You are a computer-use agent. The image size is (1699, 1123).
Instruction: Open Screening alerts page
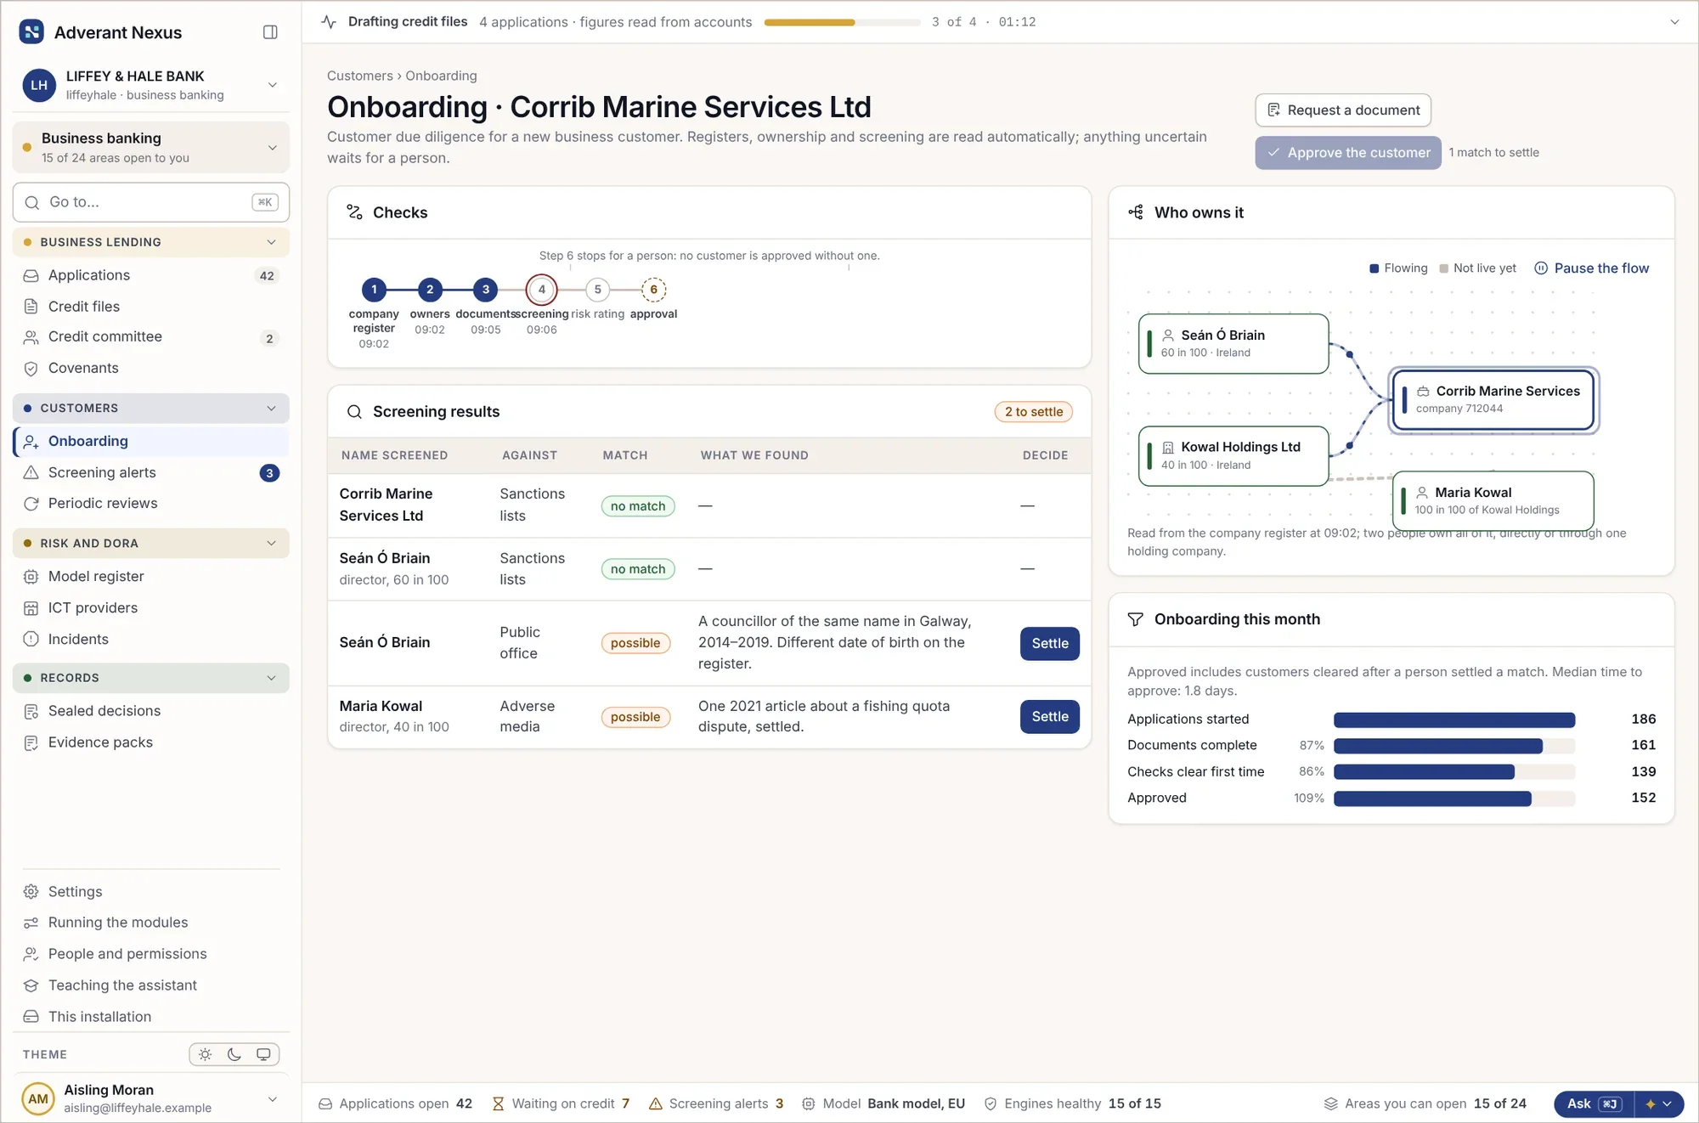click(x=151, y=473)
